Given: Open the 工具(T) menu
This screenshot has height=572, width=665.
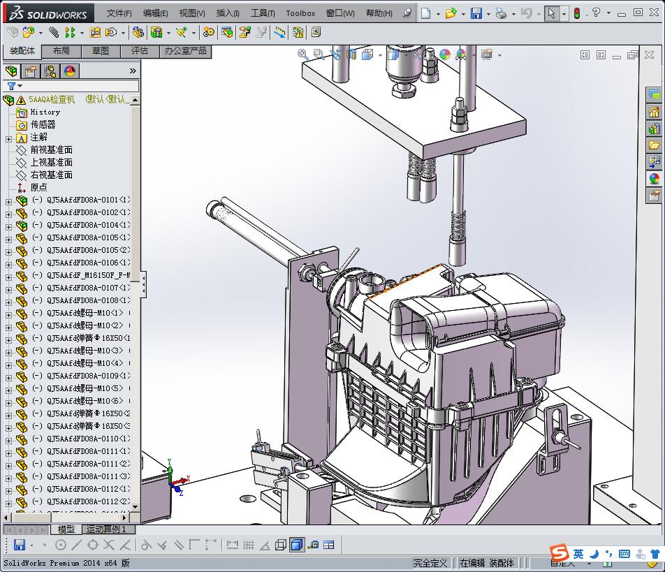Looking at the screenshot, I should [263, 13].
